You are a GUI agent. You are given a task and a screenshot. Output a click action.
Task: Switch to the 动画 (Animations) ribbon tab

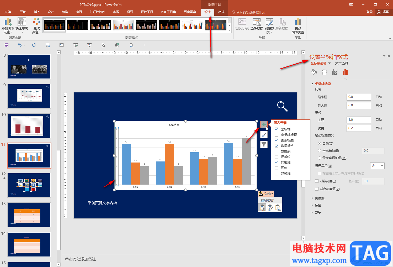(79, 12)
